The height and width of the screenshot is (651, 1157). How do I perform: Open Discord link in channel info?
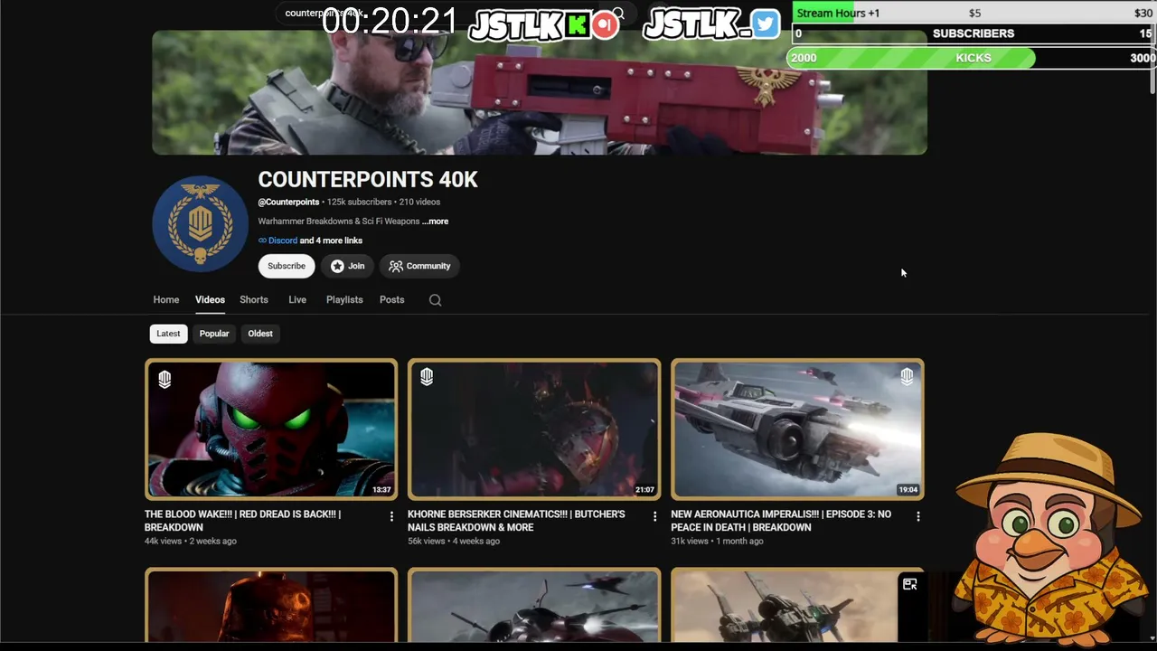click(283, 241)
